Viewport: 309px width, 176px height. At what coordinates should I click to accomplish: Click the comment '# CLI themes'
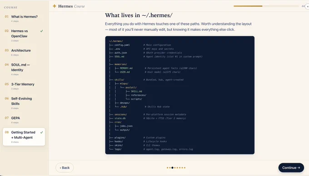tap(151, 145)
